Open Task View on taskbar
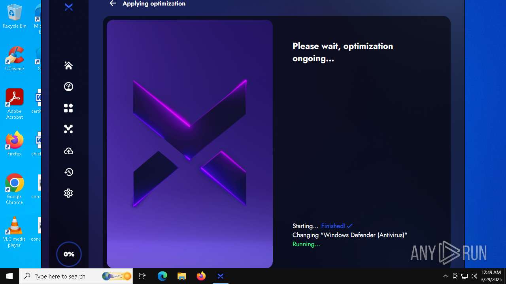Screen dimensions: 506x284 tap(142, 276)
